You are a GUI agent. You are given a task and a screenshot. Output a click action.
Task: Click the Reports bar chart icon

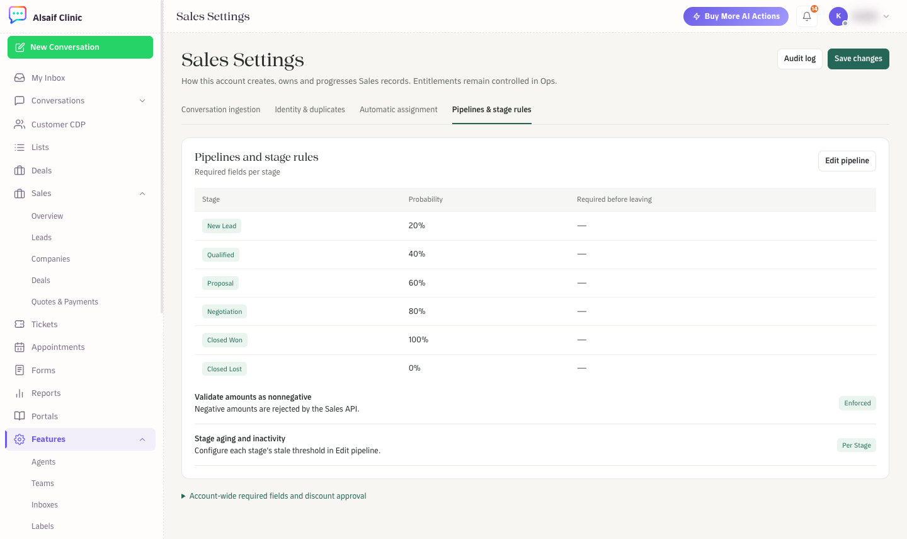point(20,393)
